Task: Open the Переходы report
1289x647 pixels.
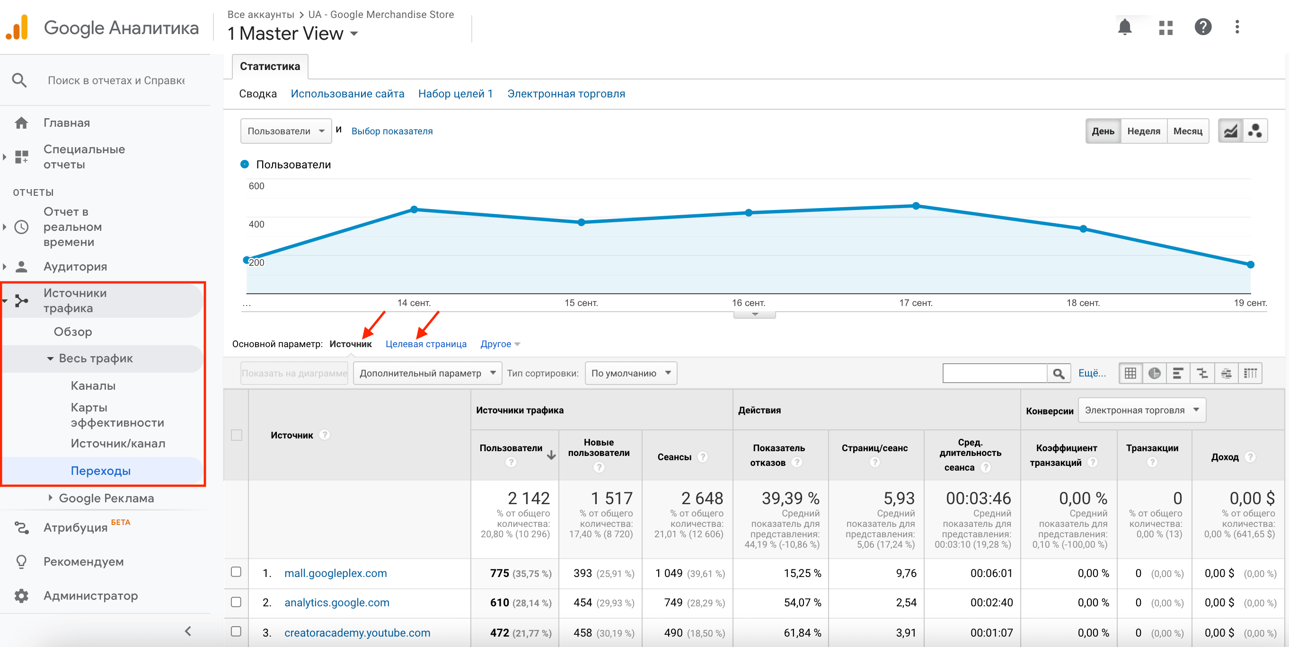Action: click(101, 471)
